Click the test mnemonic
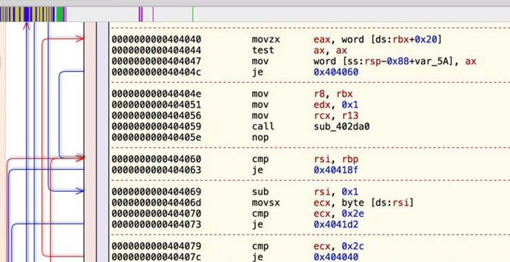The width and height of the screenshot is (510, 262). (x=263, y=50)
